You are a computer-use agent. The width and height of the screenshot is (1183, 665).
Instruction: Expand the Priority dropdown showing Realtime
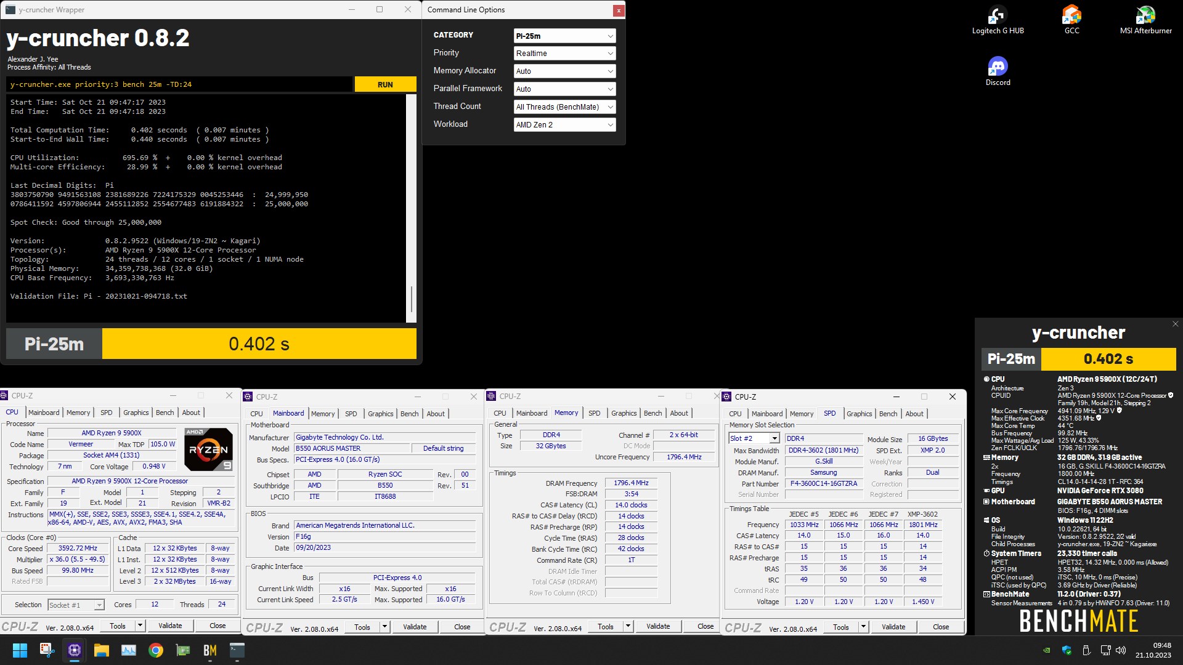(564, 54)
